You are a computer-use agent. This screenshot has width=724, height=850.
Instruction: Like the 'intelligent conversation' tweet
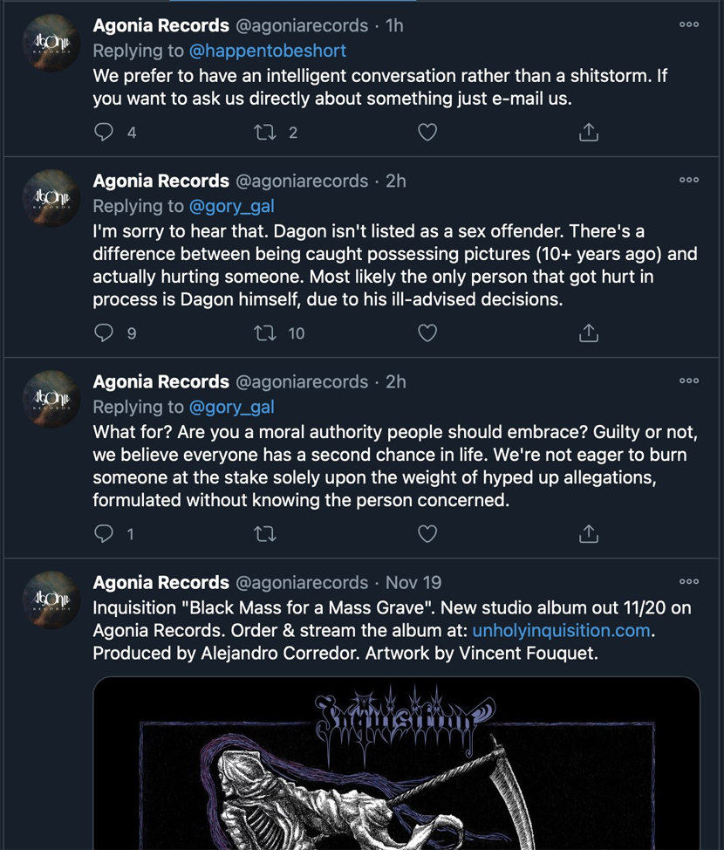tap(427, 133)
